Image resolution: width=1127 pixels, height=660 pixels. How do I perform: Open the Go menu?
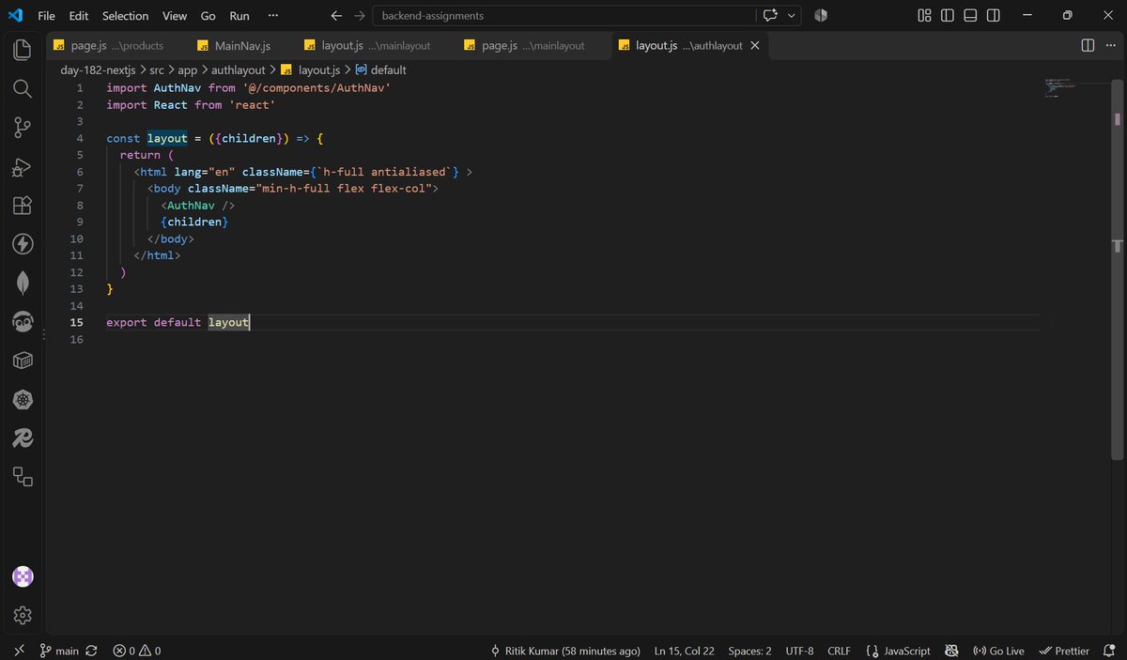pyautogui.click(x=208, y=15)
